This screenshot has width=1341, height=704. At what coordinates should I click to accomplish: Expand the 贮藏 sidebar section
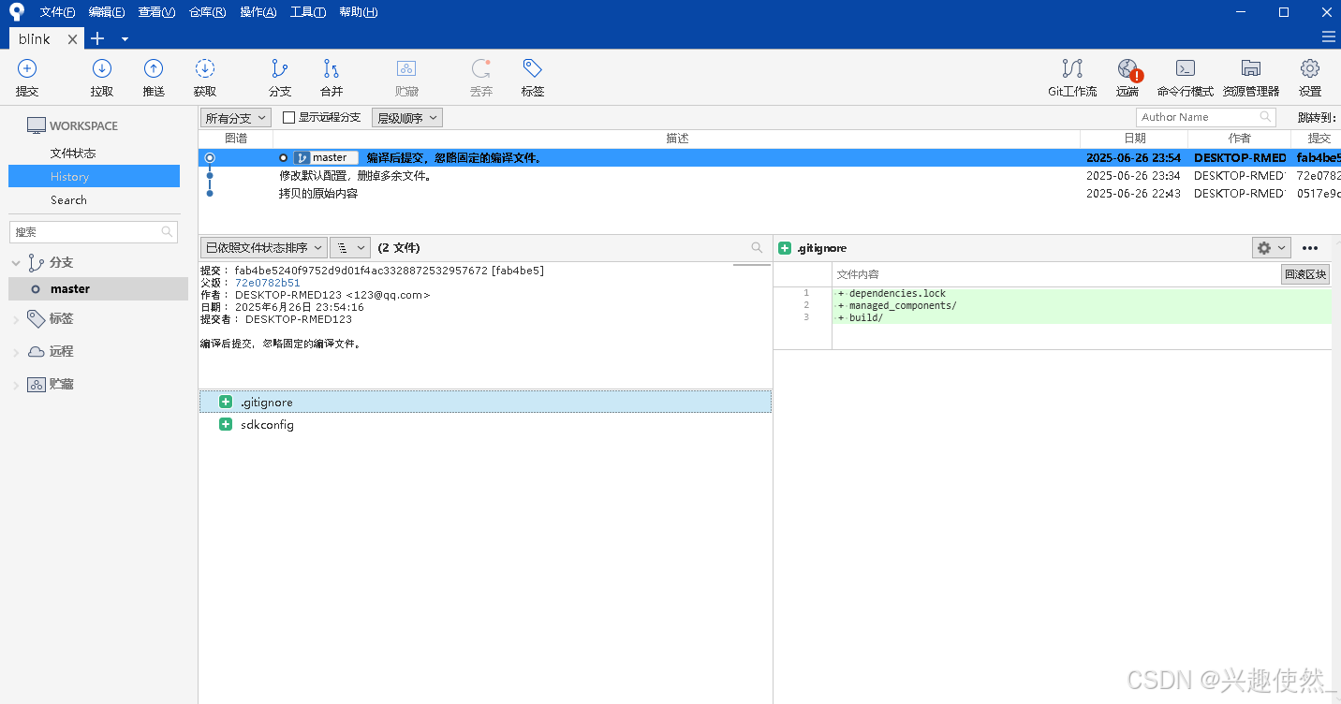[16, 385]
